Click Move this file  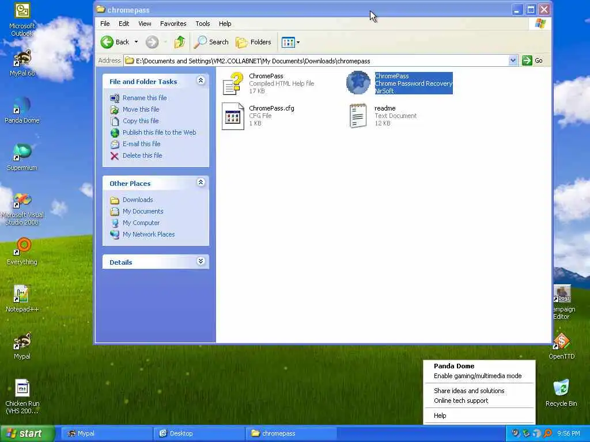[141, 109]
